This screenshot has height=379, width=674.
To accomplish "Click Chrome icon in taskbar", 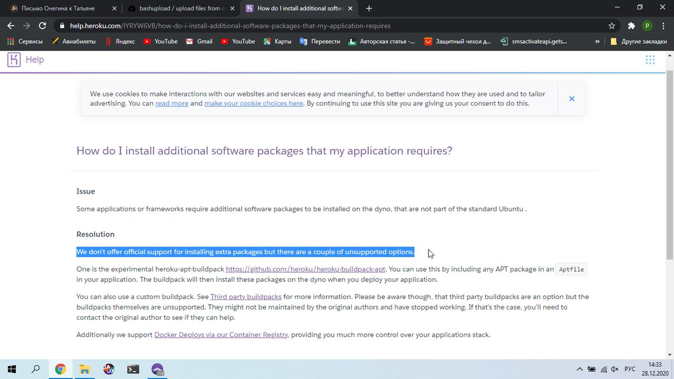I will tap(61, 370).
